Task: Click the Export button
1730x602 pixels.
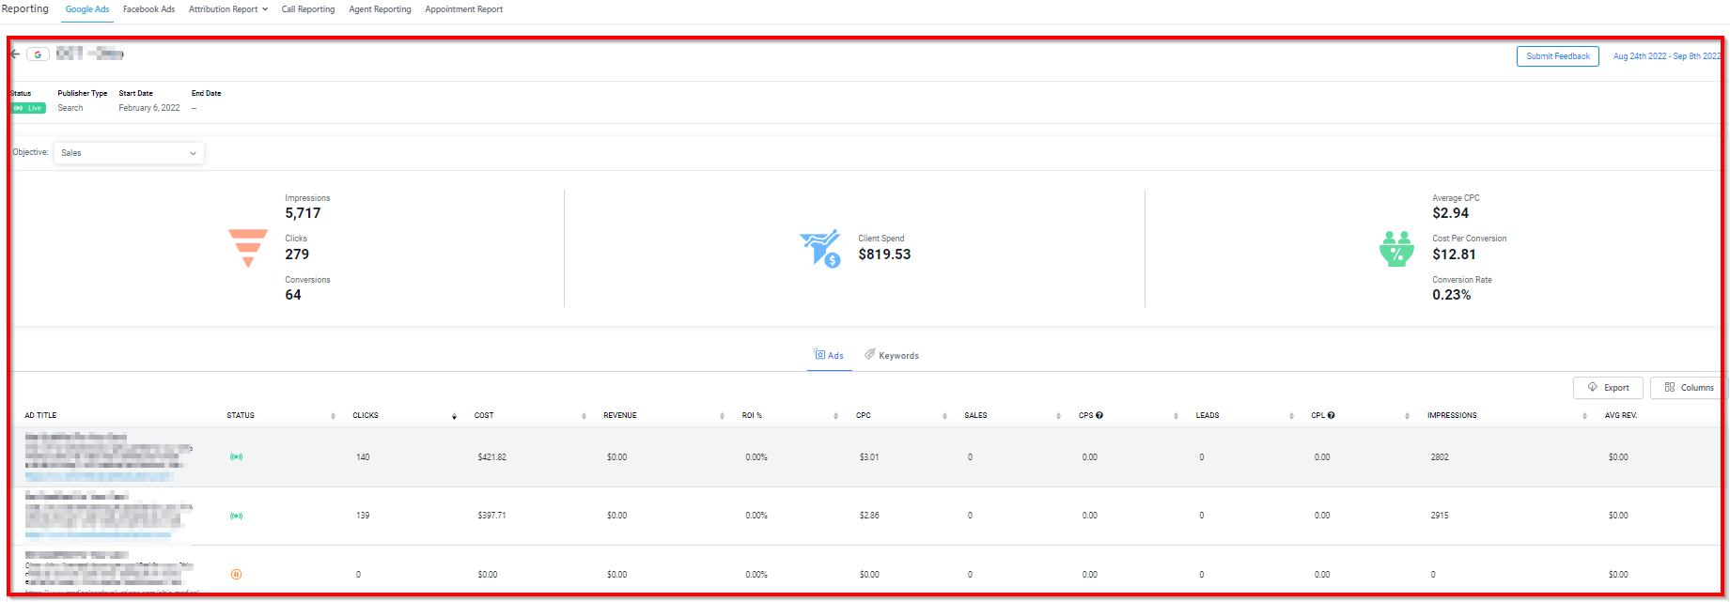Action: pyautogui.click(x=1608, y=388)
